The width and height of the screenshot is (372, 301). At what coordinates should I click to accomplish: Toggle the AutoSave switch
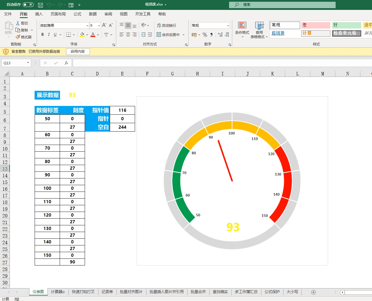[x=28, y=5]
